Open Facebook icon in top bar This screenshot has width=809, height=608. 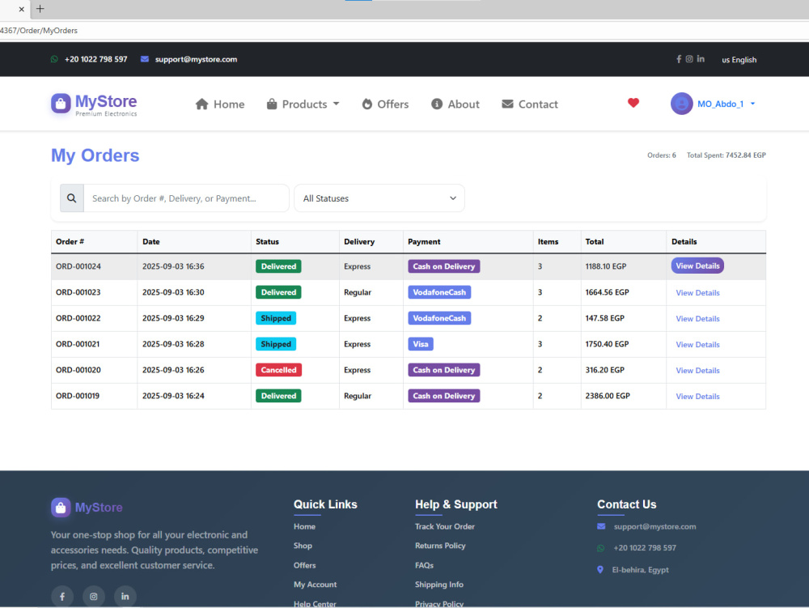[679, 59]
